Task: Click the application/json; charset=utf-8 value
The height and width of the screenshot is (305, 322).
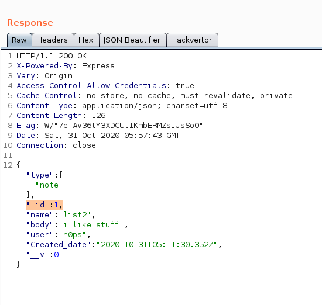Action: [x=155, y=106]
